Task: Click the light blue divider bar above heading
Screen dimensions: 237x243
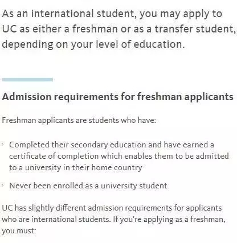Action: click(27, 80)
